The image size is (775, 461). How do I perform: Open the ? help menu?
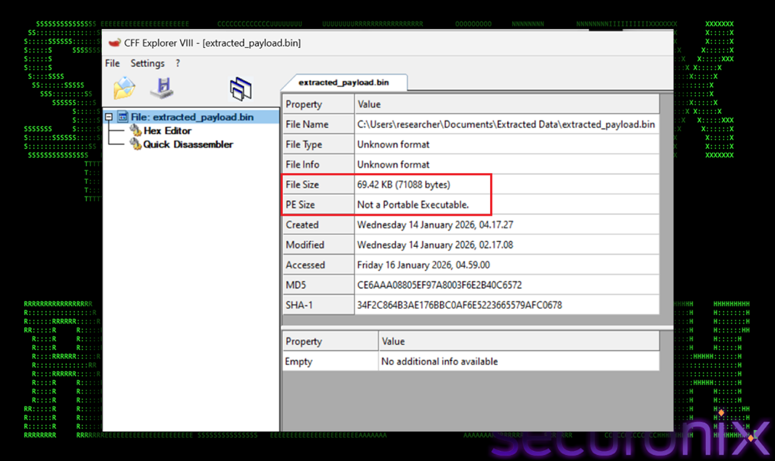(177, 63)
